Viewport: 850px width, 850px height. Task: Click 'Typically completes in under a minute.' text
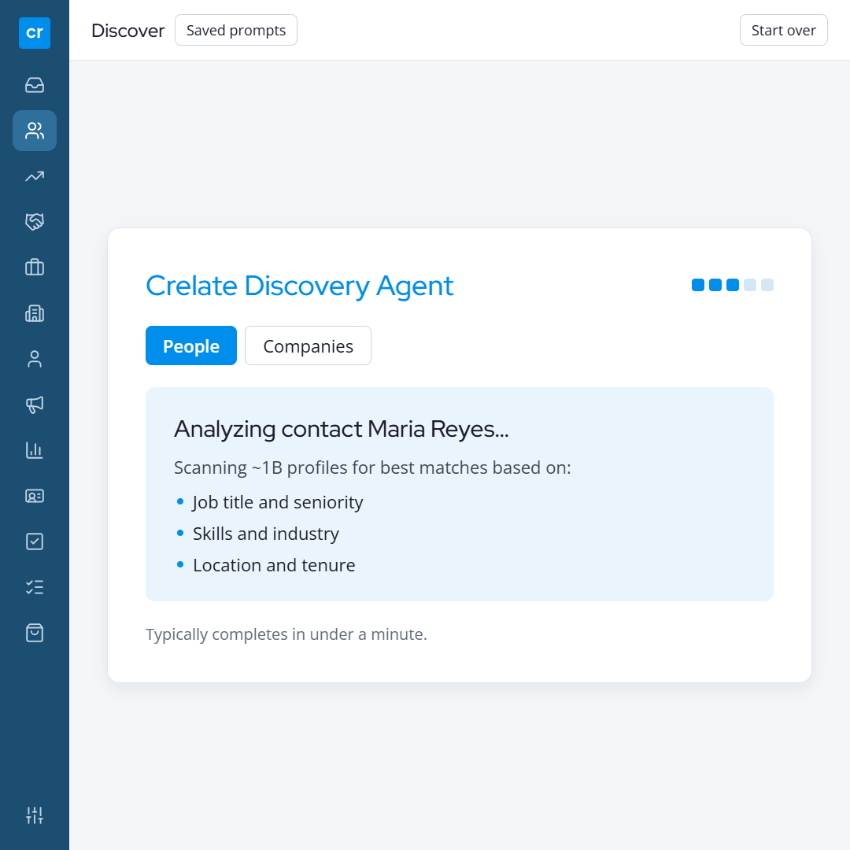286,634
